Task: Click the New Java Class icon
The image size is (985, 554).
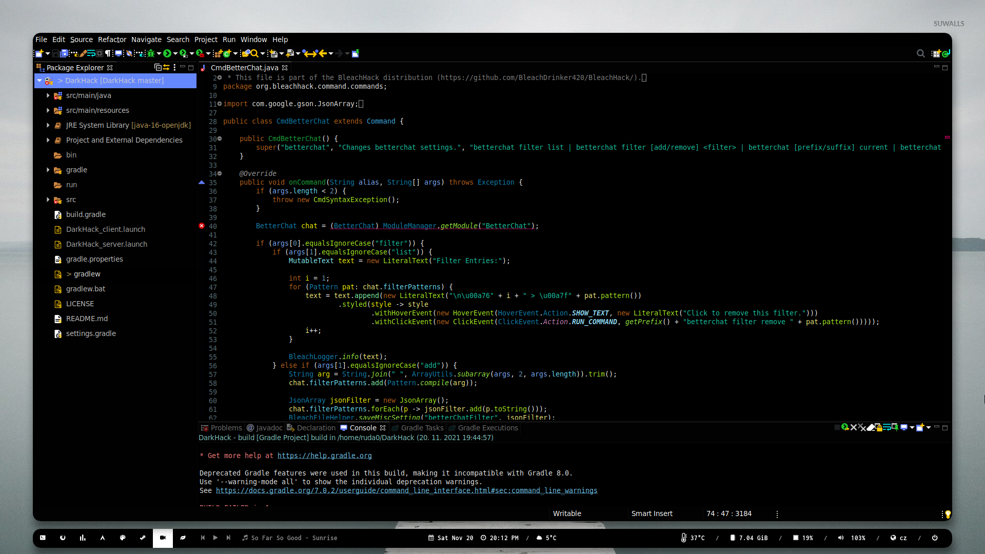Action: coord(227,53)
